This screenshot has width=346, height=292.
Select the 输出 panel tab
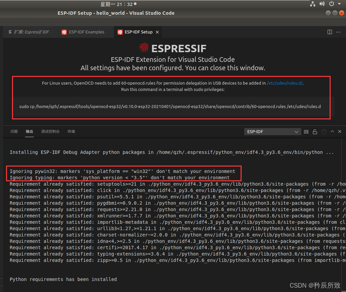point(29,131)
